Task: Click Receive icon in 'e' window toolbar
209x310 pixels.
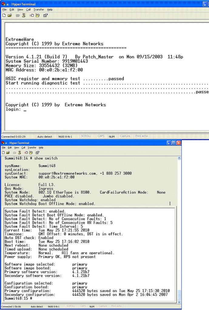Action: (x=31, y=153)
